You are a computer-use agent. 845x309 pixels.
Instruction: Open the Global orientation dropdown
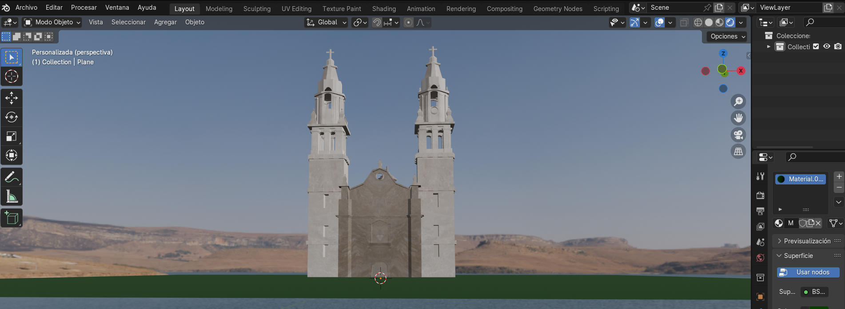pyautogui.click(x=327, y=23)
